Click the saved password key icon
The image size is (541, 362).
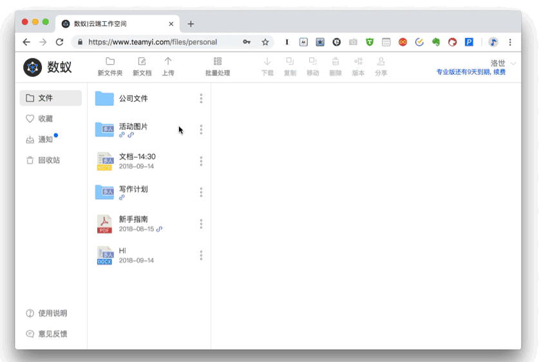pos(247,42)
